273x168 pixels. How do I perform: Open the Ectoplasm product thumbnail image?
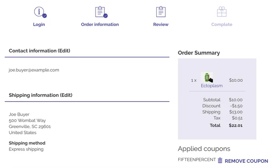[207, 77]
